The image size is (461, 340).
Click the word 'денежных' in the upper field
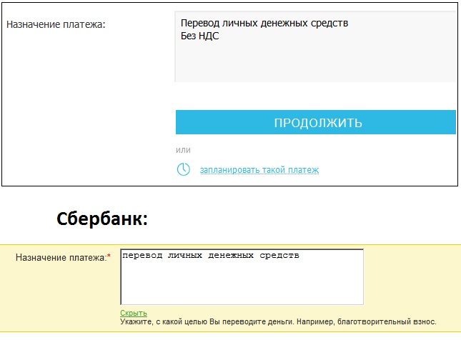[x=286, y=24]
